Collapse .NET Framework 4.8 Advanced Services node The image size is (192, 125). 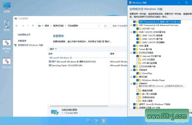[x=131, y=25]
